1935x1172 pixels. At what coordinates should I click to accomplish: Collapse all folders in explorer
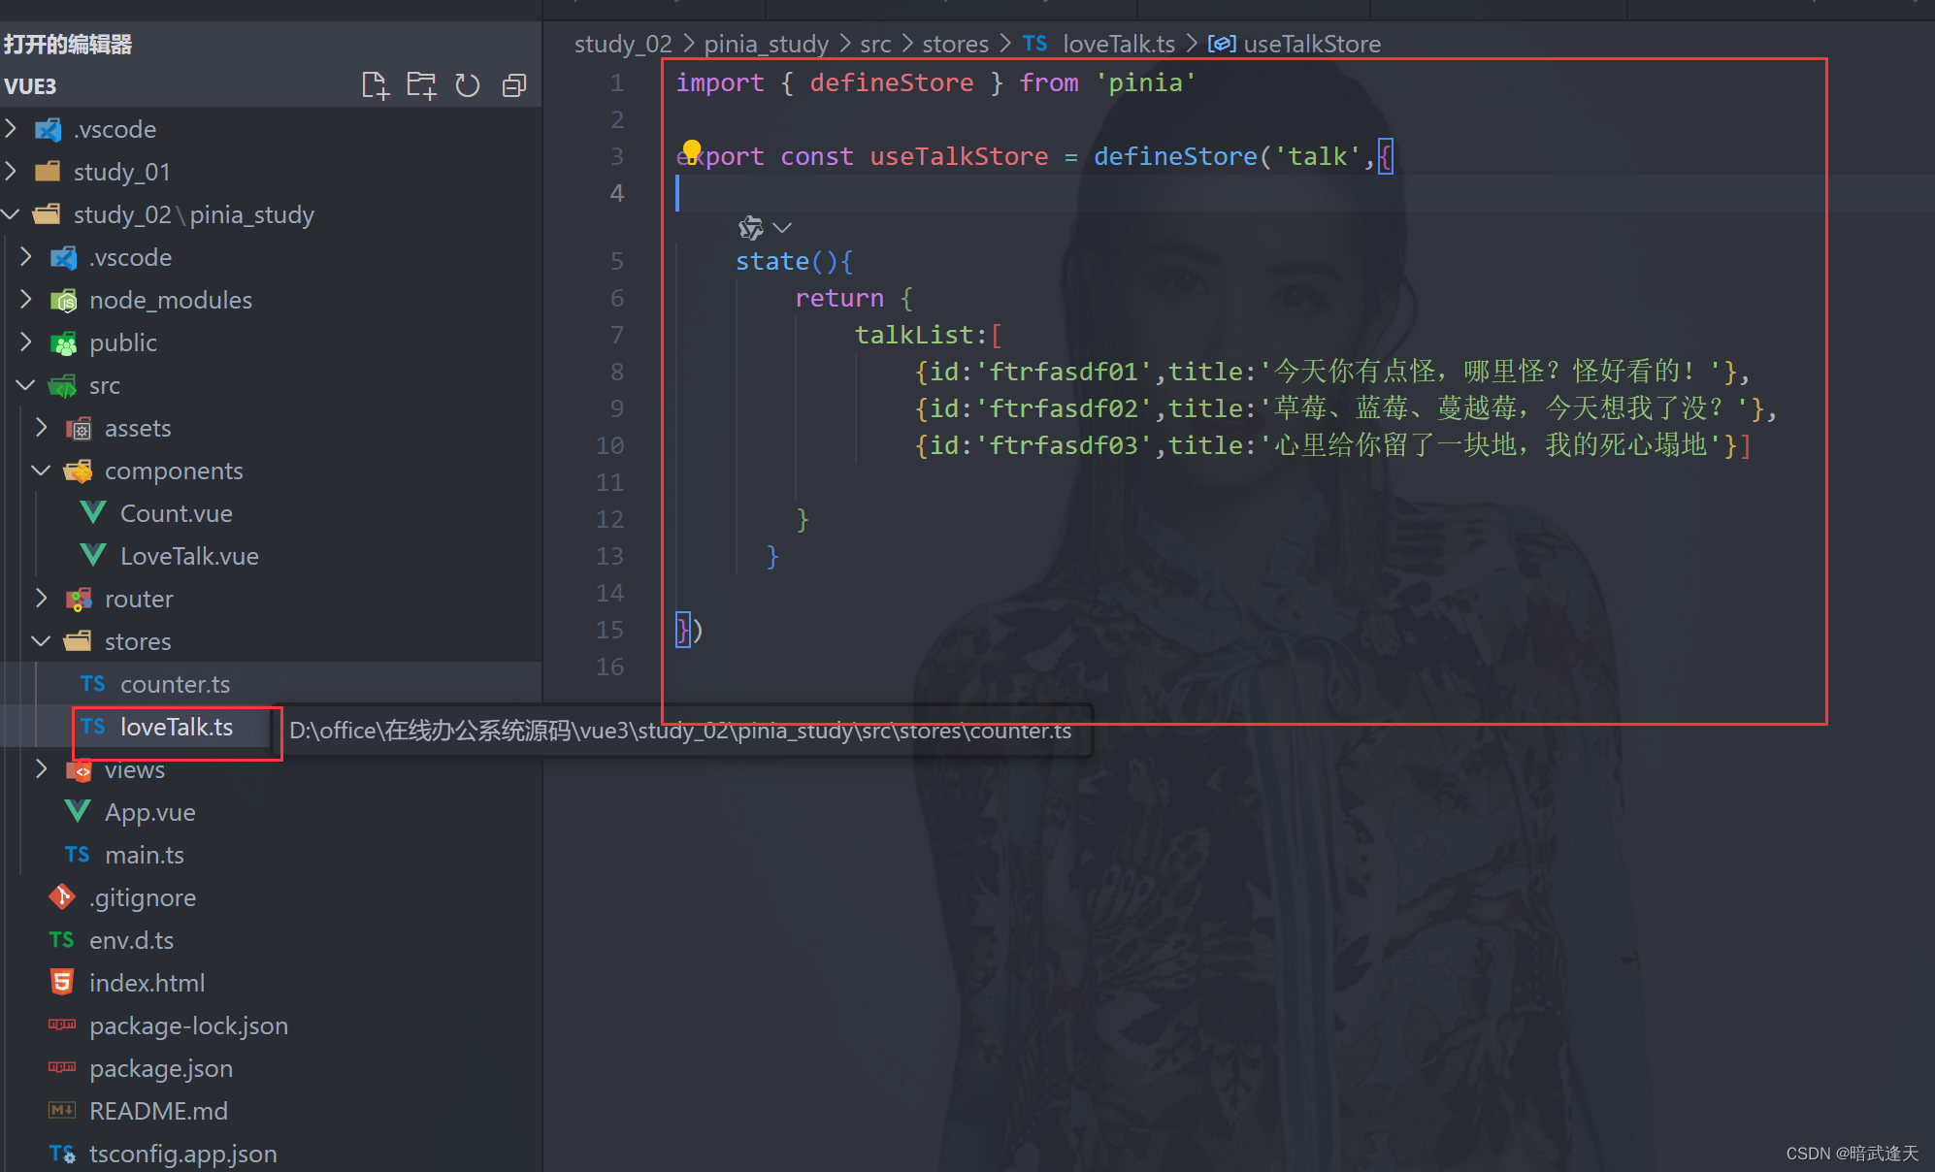(x=514, y=85)
